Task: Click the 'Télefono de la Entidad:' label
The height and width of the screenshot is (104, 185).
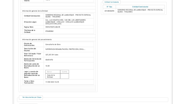Action: 30,31
